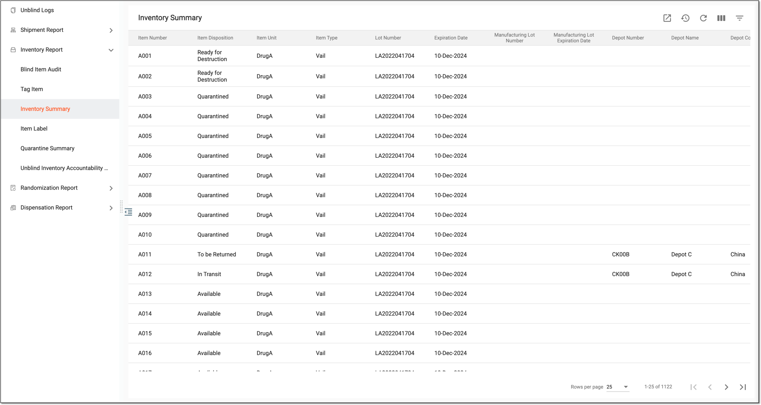Open the export icon in Inventory Summary toolbar
The height and width of the screenshot is (405, 761).
point(667,18)
